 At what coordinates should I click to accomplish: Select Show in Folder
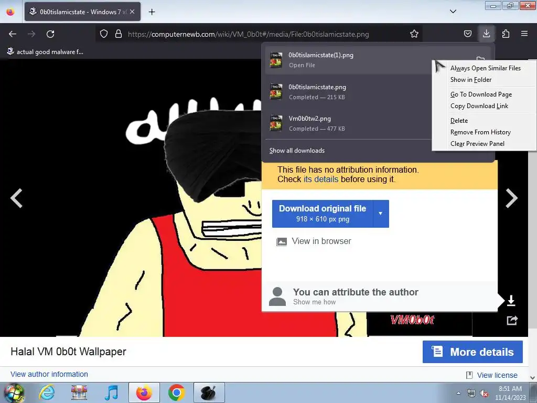471,80
